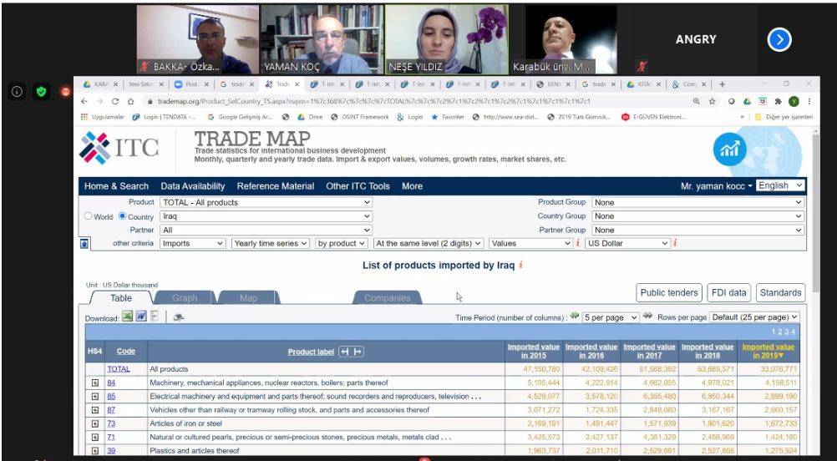Download the table as a text file
Image resolution: width=837 pixels, height=461 pixels.
[155, 317]
